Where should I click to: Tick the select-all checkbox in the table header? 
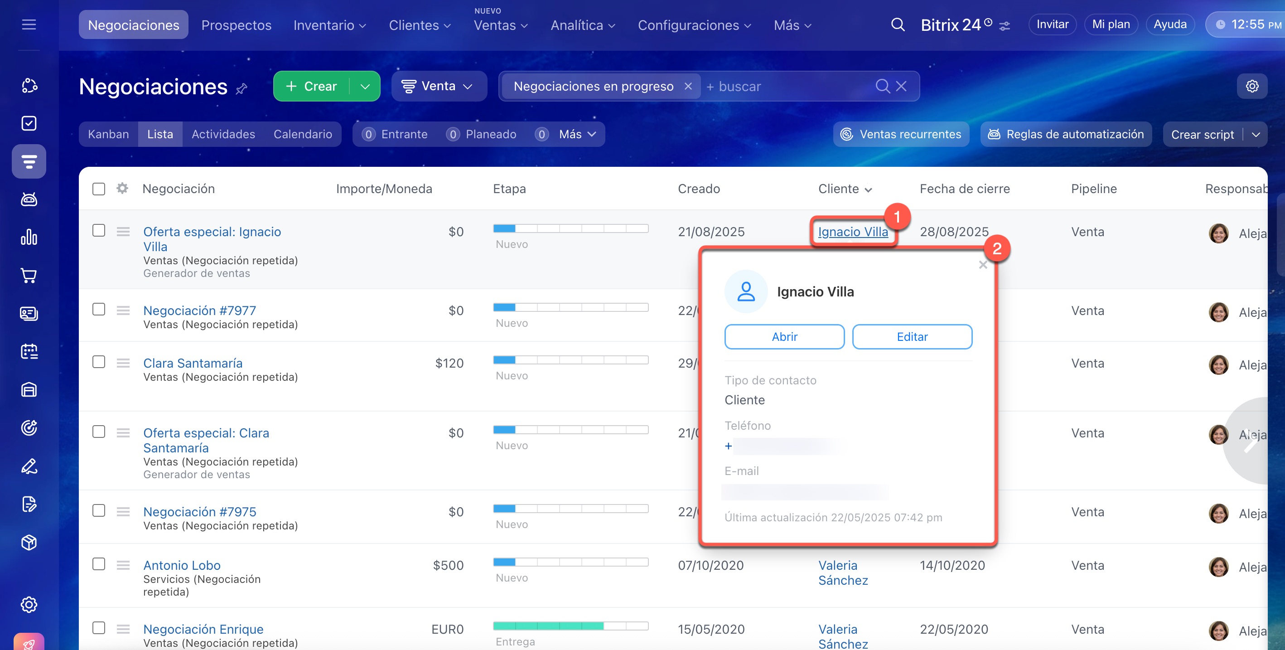[99, 189]
